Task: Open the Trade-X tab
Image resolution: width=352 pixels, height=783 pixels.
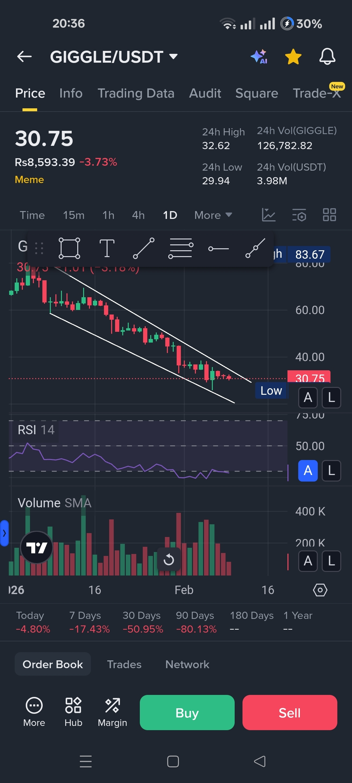Action: [317, 93]
